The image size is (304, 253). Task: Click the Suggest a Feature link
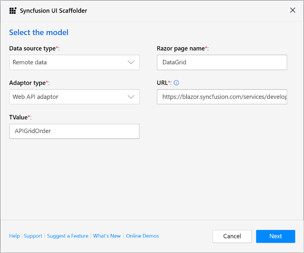67,236
